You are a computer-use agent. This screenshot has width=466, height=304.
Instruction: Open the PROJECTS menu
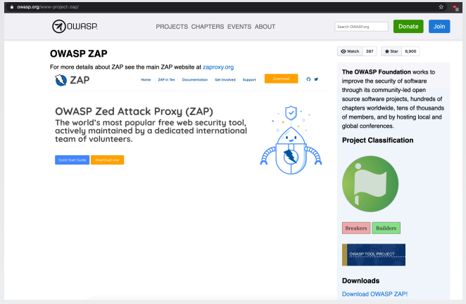pyautogui.click(x=172, y=27)
